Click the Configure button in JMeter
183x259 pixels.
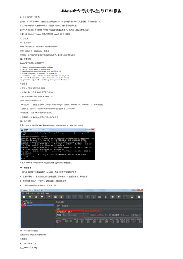click(x=136, y=215)
